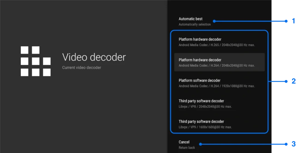Click 'Libvpx / VP8 / 2048x2048@30 Hz max.' text
The height and width of the screenshot is (153, 296).
point(205,106)
